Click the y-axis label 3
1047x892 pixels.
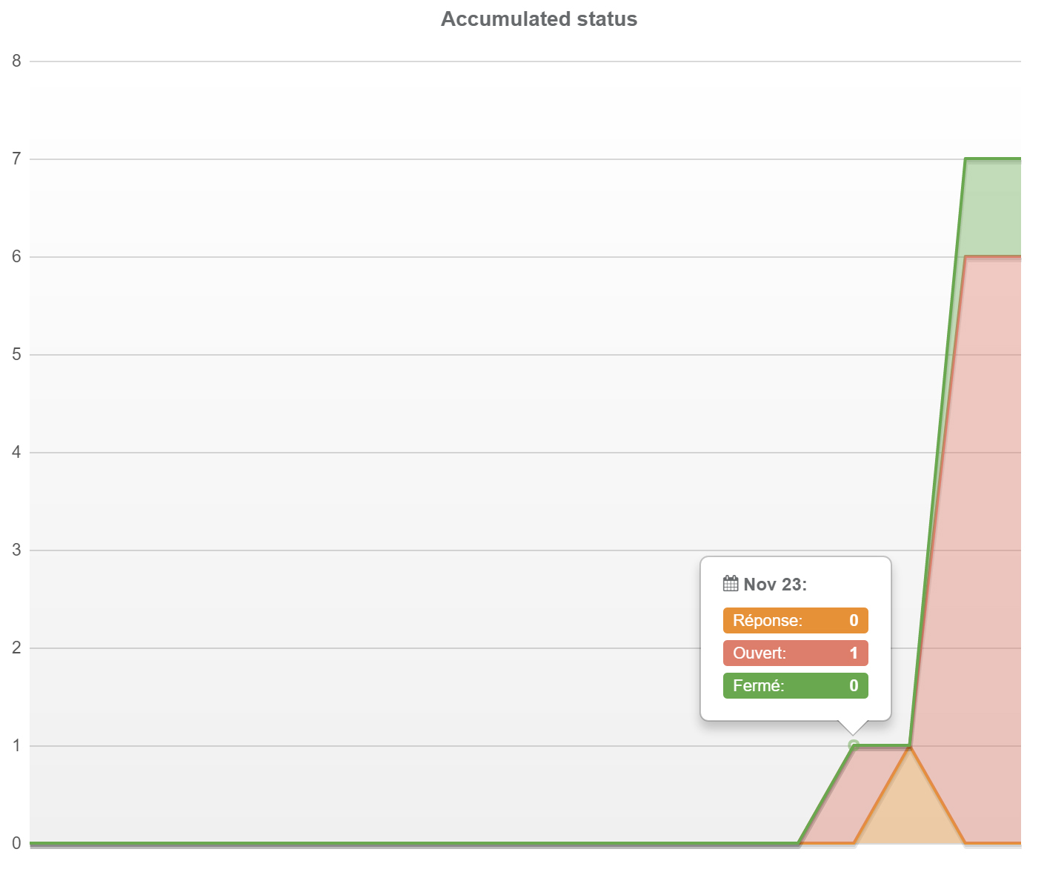16,550
